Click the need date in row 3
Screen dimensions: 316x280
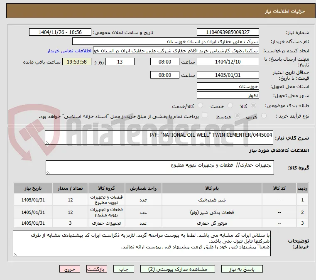[33, 223]
